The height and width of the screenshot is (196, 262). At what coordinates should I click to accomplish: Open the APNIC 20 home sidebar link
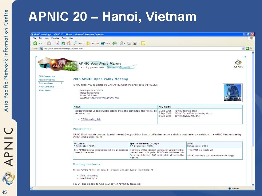(x=46, y=87)
